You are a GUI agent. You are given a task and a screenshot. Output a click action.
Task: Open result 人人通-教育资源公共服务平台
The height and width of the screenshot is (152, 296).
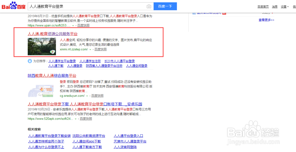click(x=53, y=34)
